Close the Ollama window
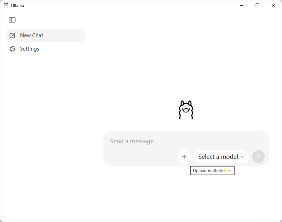 (x=273, y=5)
